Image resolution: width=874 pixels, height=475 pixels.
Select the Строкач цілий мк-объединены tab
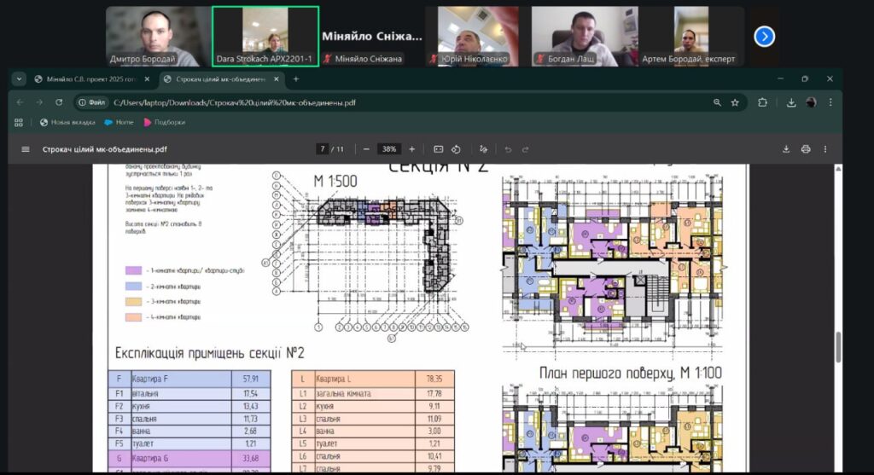(x=220, y=79)
